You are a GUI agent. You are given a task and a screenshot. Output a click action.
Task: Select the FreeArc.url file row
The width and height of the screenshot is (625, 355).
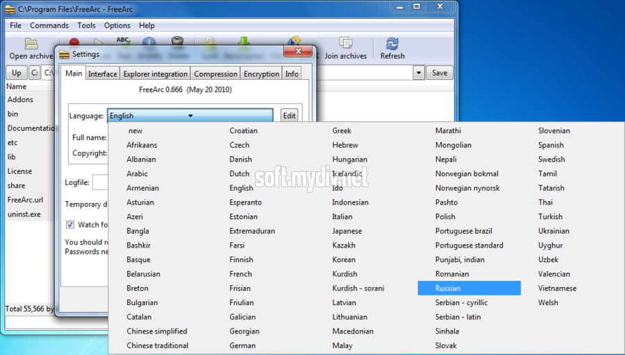coord(30,200)
